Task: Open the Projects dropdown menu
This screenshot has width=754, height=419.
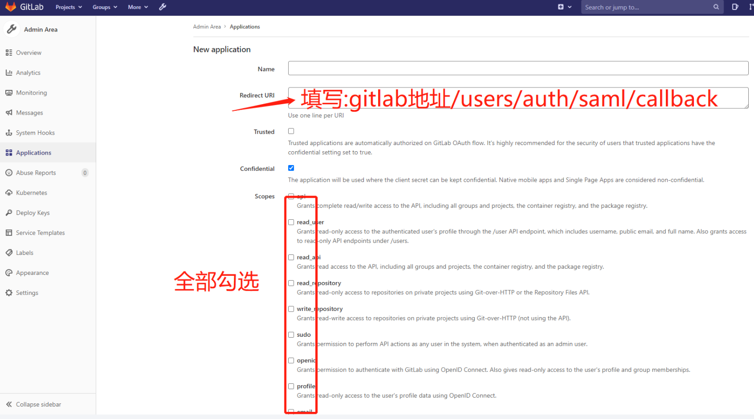Action: [x=69, y=7]
